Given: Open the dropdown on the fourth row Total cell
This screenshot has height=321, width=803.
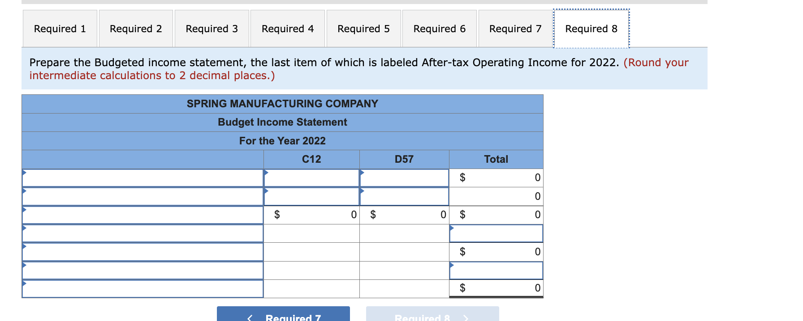Looking at the screenshot, I should pyautogui.click(x=496, y=233).
